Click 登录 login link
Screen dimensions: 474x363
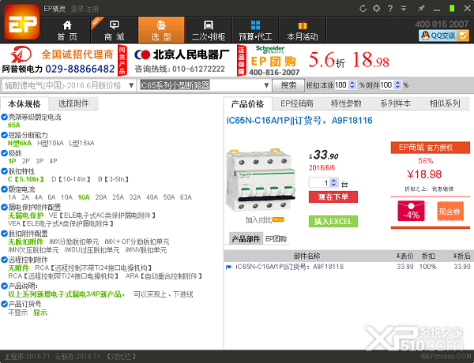77,9
